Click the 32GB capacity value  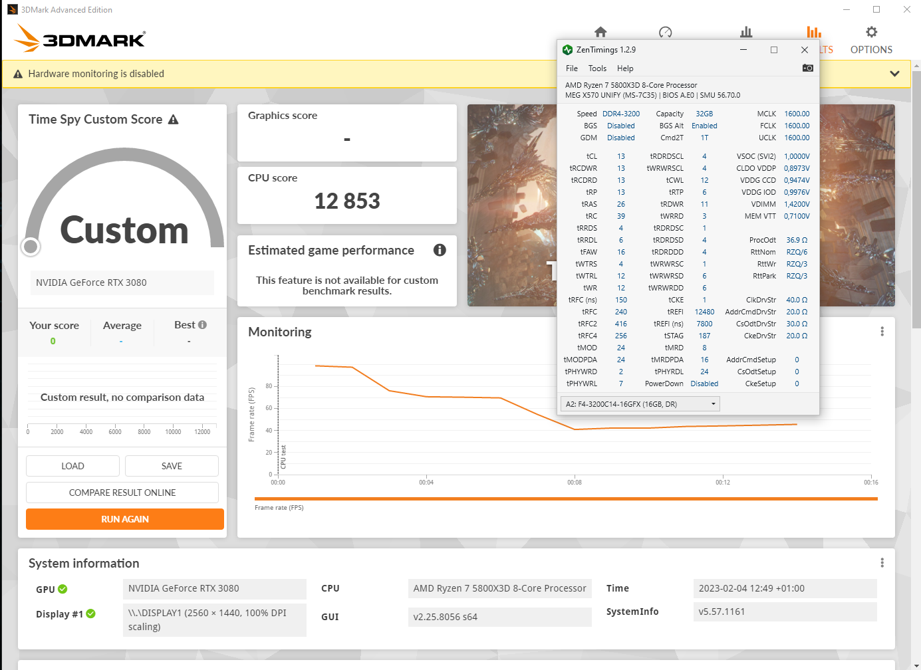[704, 114]
